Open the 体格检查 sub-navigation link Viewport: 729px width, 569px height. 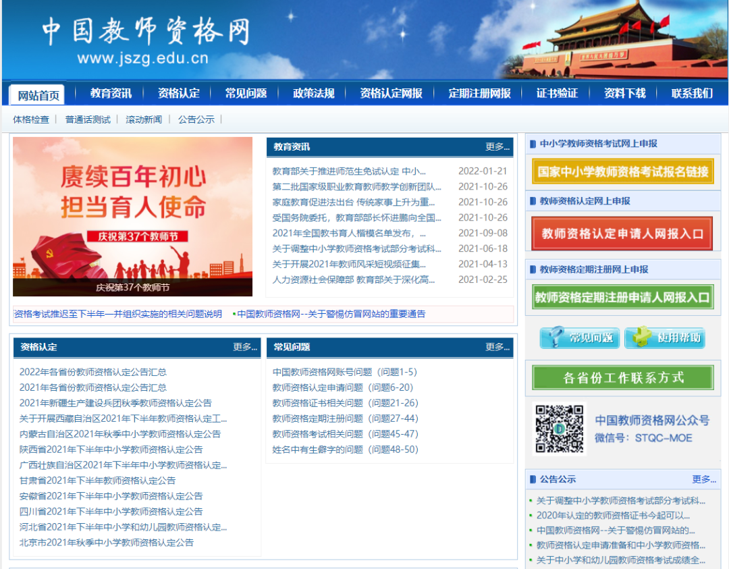pyautogui.click(x=31, y=119)
